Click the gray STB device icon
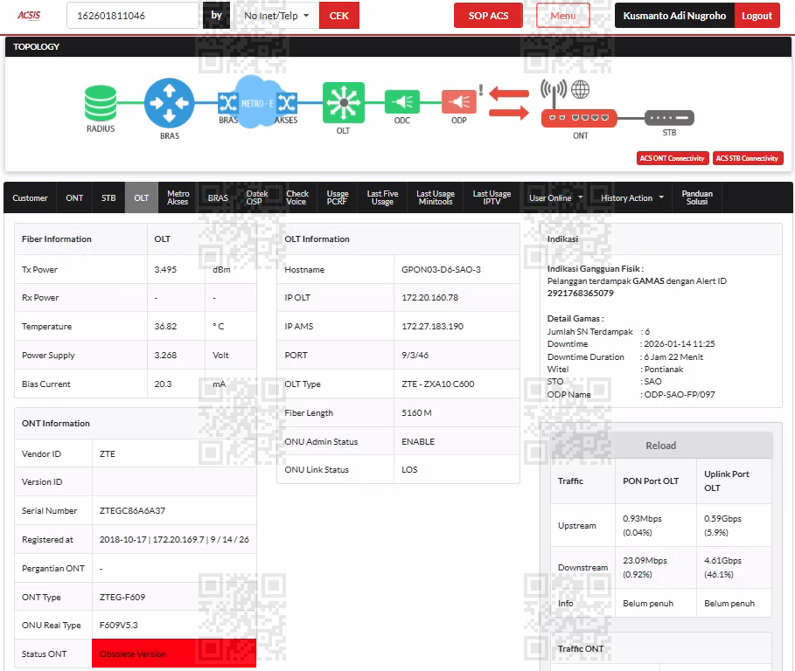The image size is (795, 671). click(669, 118)
